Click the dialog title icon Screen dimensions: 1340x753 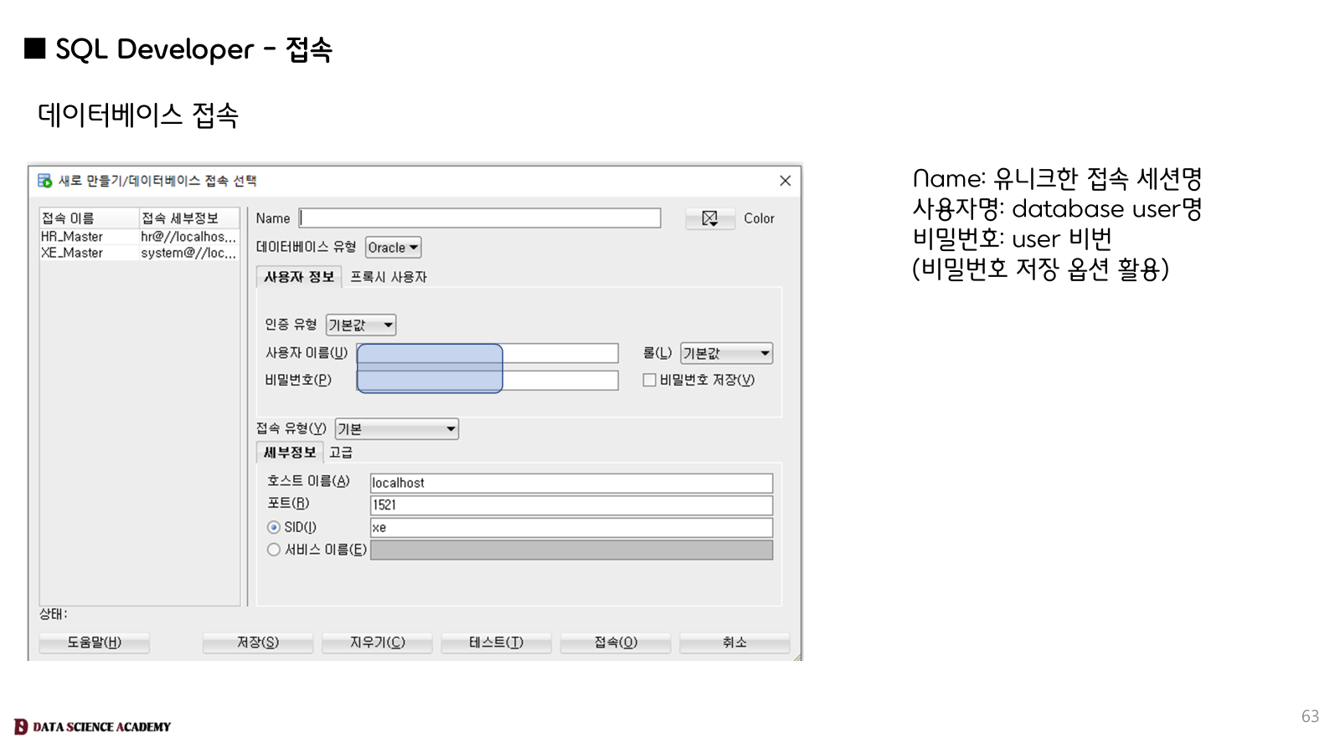[44, 181]
